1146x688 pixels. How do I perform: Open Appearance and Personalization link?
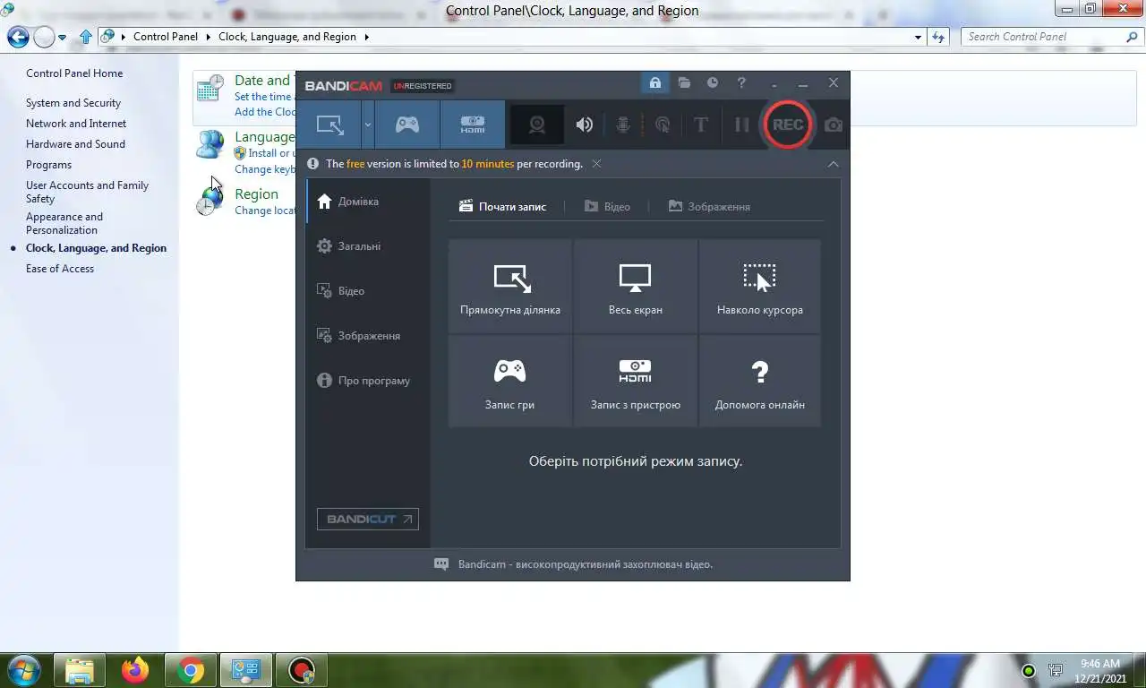[x=64, y=223]
